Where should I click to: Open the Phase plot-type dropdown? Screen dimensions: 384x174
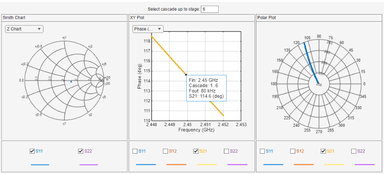click(148, 29)
